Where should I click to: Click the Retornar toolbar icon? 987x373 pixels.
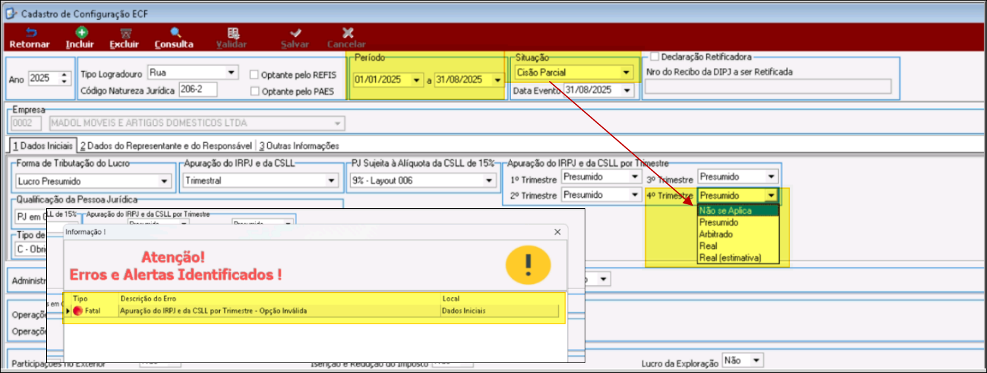point(30,33)
